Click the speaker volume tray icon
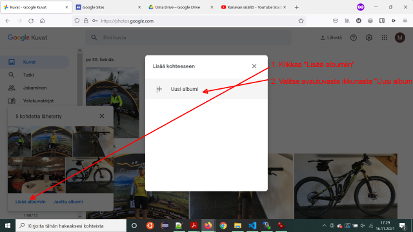Image resolution: width=413 pixels, height=232 pixels. pyautogui.click(x=363, y=226)
